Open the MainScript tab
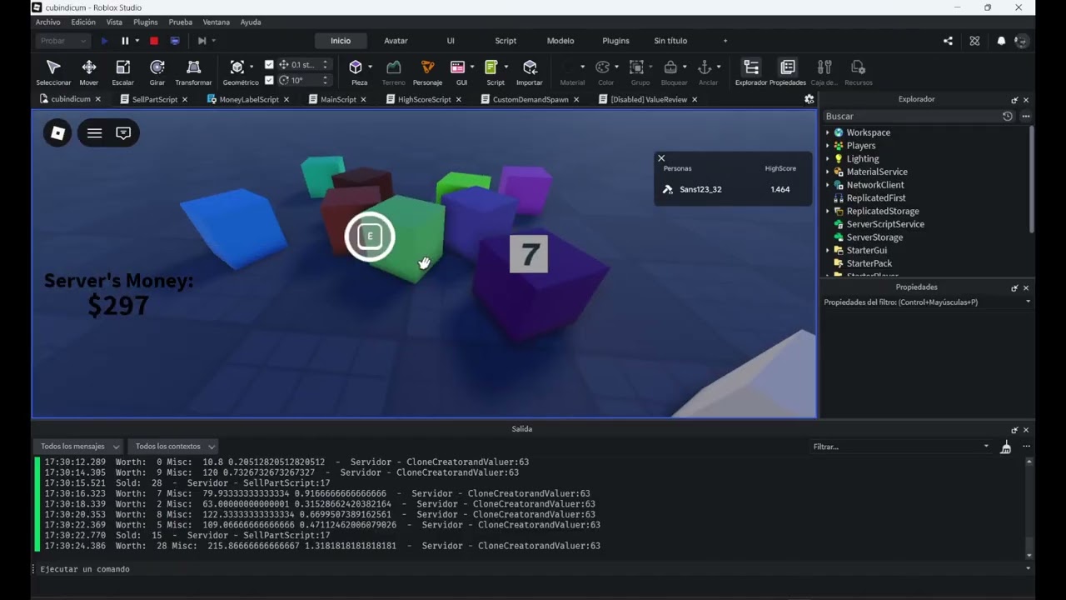The height and width of the screenshot is (600, 1066). pyautogui.click(x=338, y=99)
